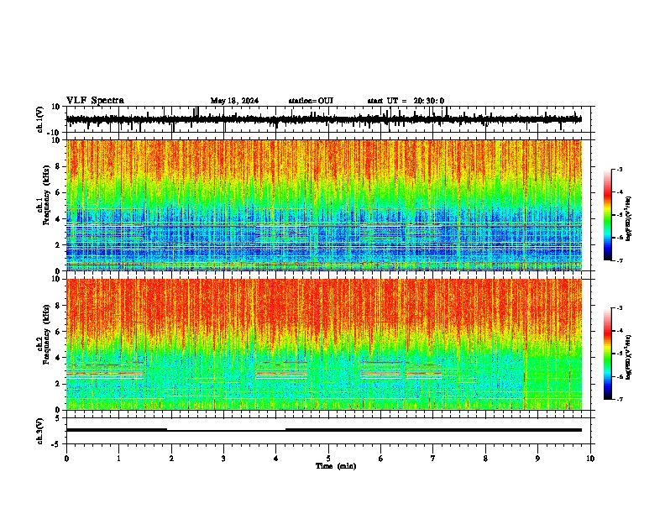The width and height of the screenshot is (665, 514).
Task: Click the "-7" label on ch.2 colorbar
Action: pyautogui.click(x=619, y=399)
